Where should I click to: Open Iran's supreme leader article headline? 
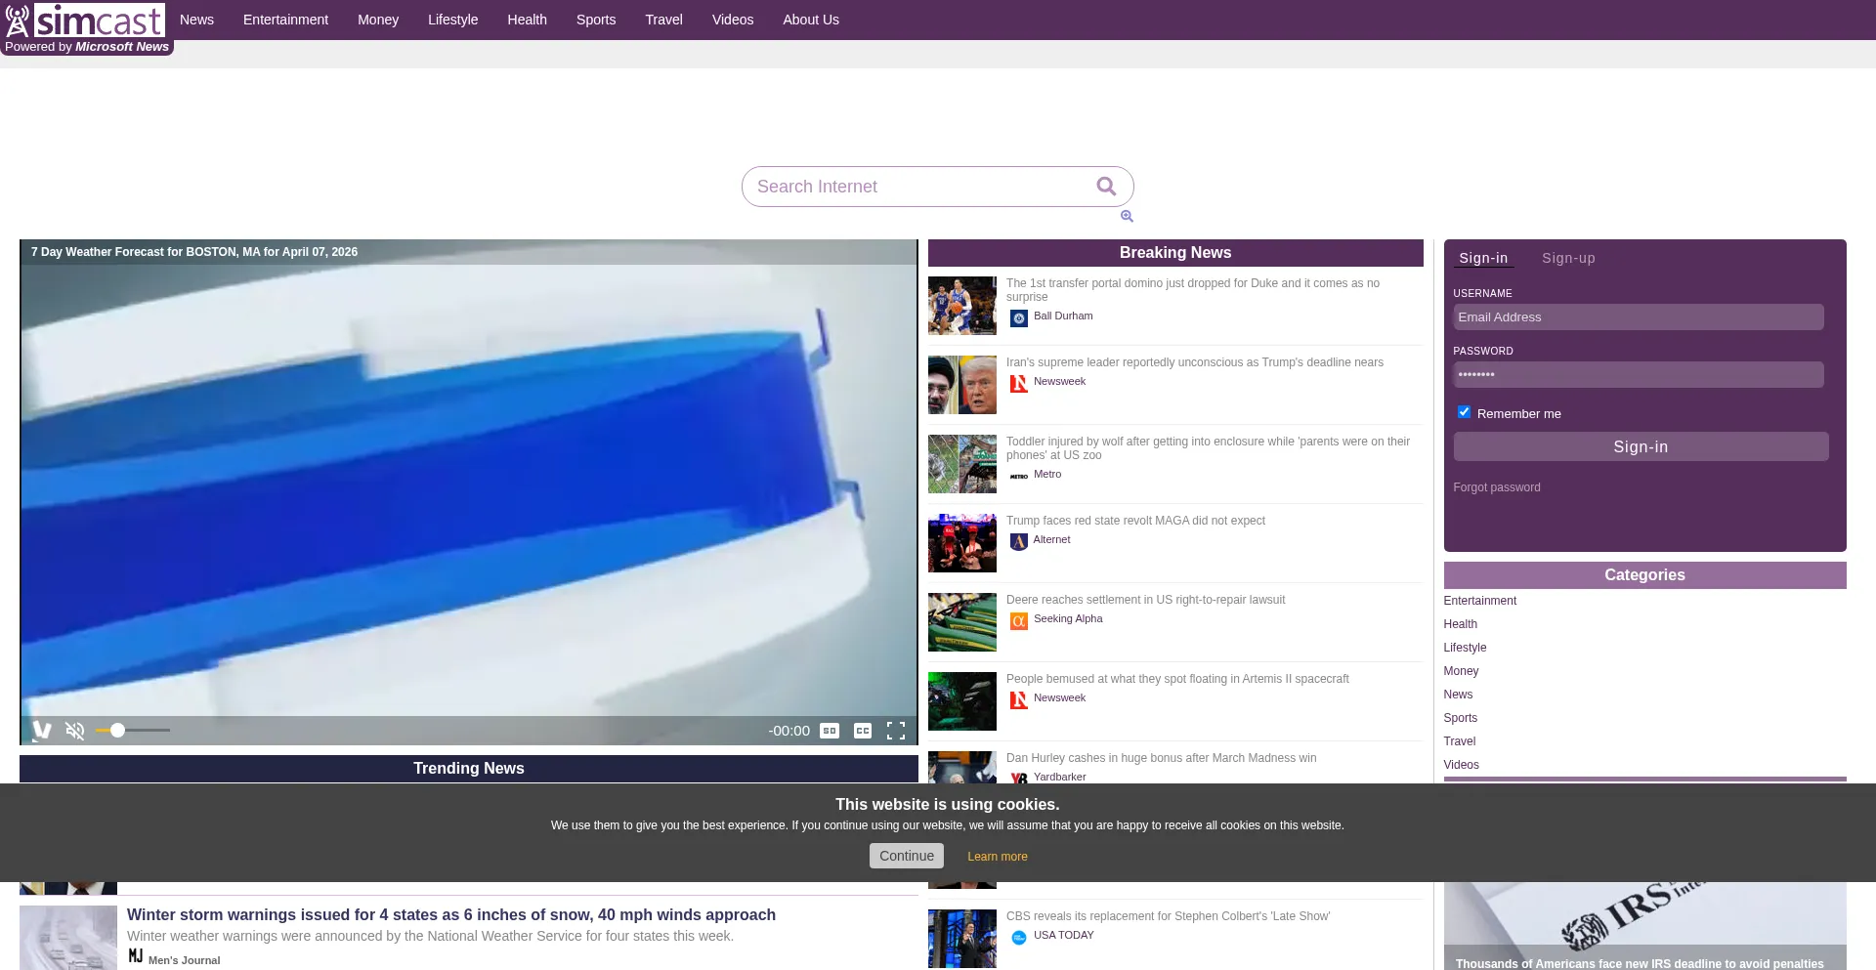coord(1194,362)
